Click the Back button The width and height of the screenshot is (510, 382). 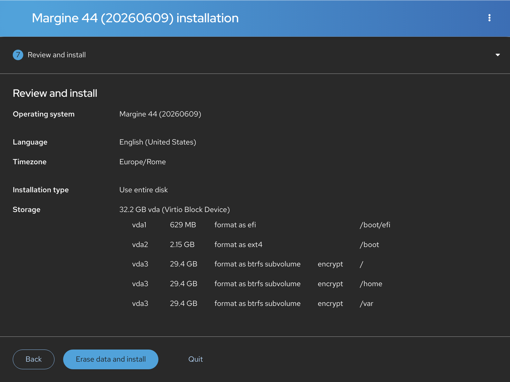tap(33, 359)
